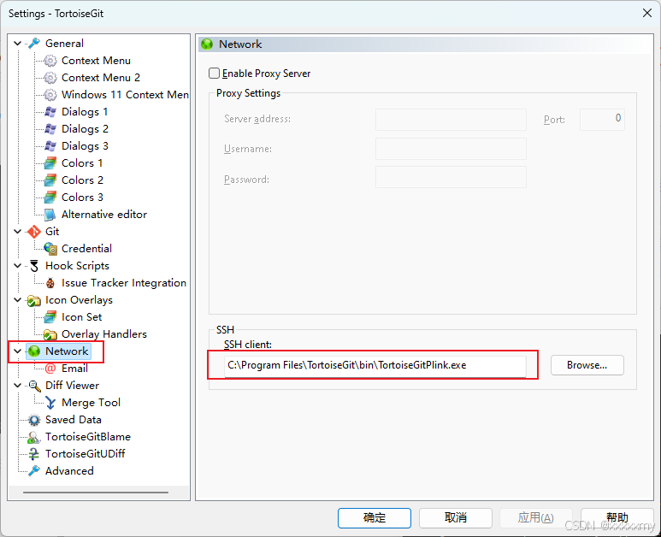Image resolution: width=661 pixels, height=537 pixels.
Task: Select Overlay Handlers entry
Action: (x=104, y=334)
